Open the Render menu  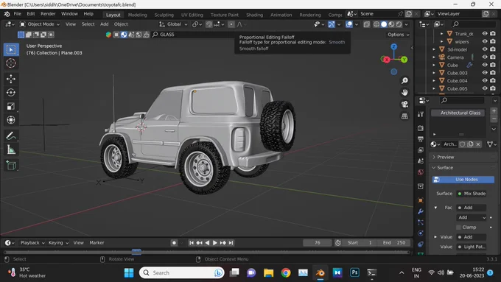point(48,14)
